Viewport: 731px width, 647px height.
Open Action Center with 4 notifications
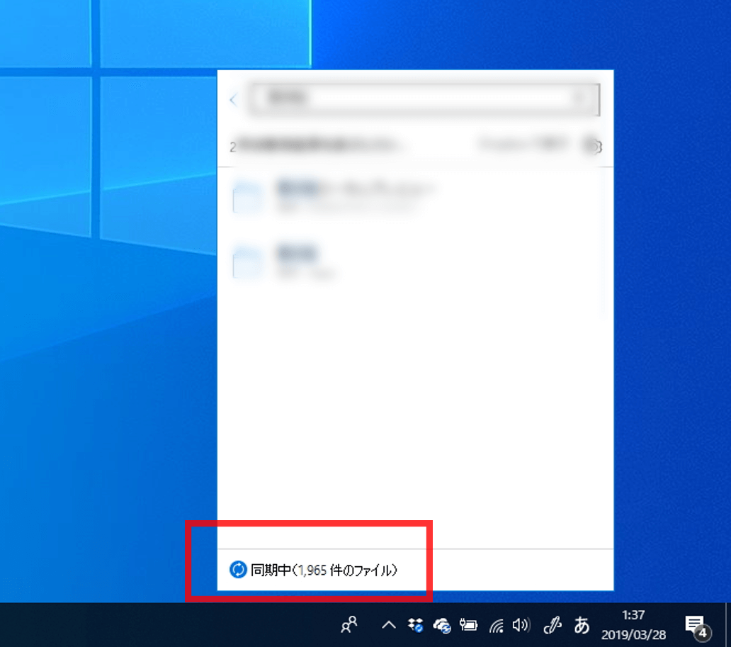(697, 626)
